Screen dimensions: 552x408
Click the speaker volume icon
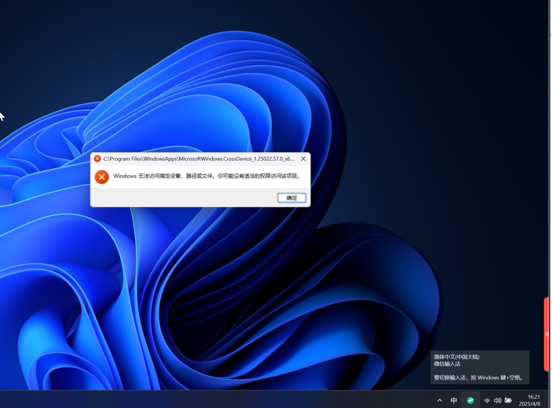[x=498, y=400]
